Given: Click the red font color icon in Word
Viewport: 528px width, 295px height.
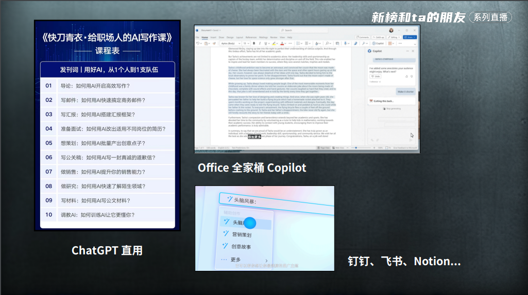Looking at the screenshot, I should (282, 43).
